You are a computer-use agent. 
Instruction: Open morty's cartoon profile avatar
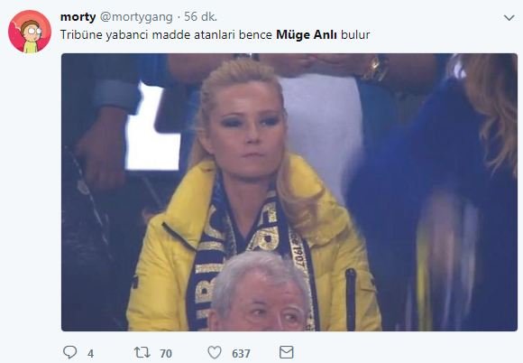pyautogui.click(x=30, y=32)
